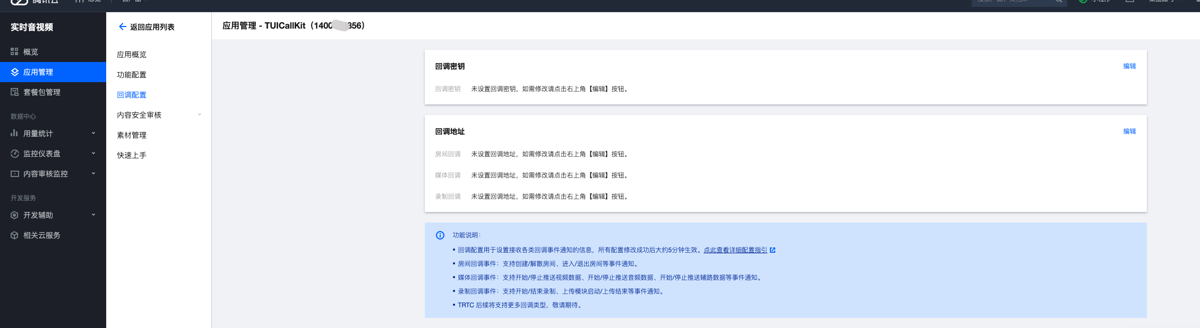Click the back arrow beside 返回应用列表
Viewport: 1200px width, 328px height.
122,26
